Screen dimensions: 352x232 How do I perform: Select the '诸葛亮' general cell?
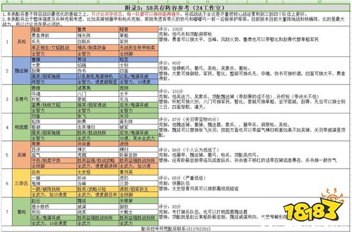[x=97, y=88]
